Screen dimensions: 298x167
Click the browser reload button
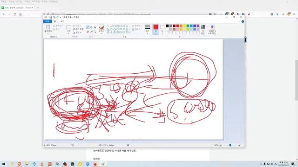point(15,14)
